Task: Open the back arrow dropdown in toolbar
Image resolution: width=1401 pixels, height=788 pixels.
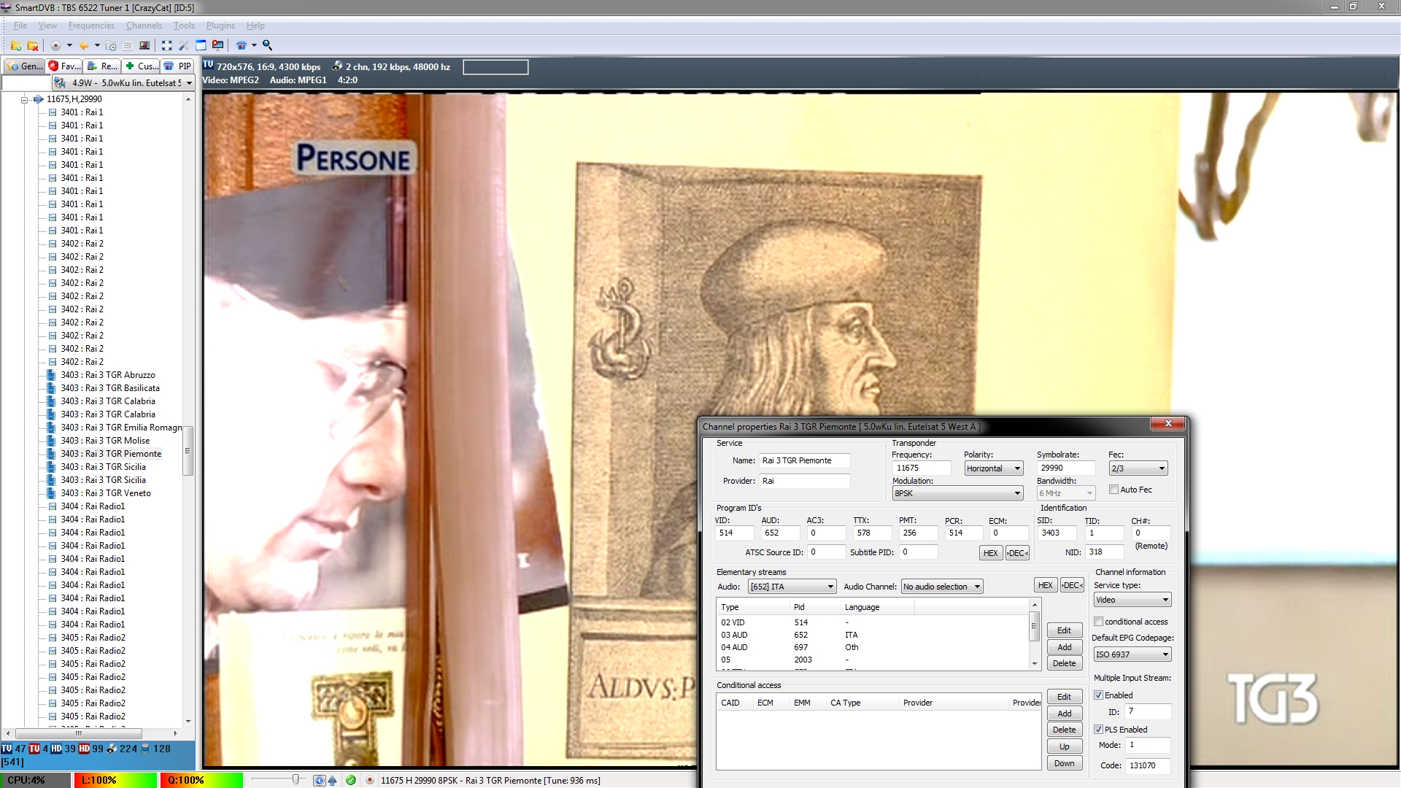Action: pyautogui.click(x=97, y=45)
